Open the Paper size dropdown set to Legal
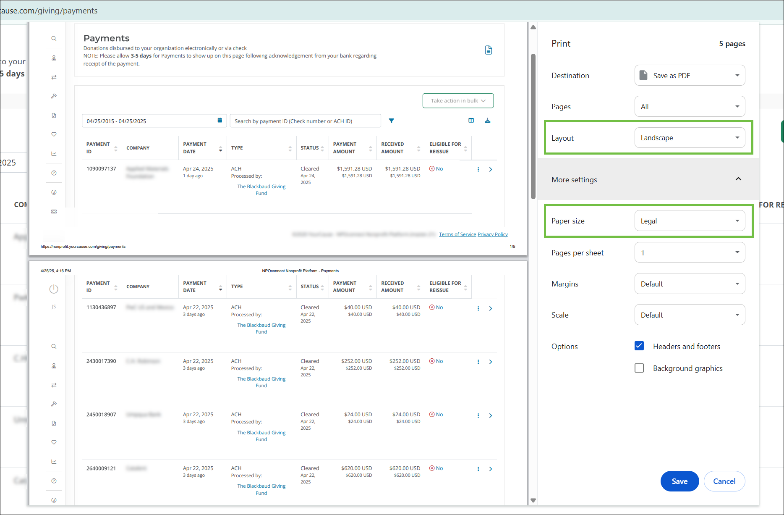Screen dimensions: 784x515 pos(690,221)
